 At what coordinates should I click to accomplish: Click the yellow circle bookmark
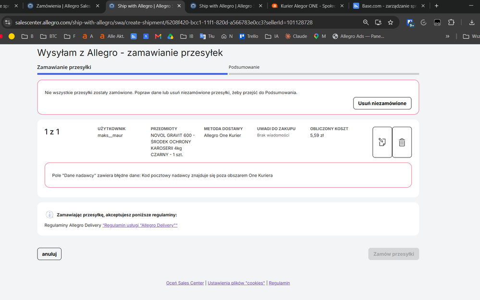coord(12,36)
